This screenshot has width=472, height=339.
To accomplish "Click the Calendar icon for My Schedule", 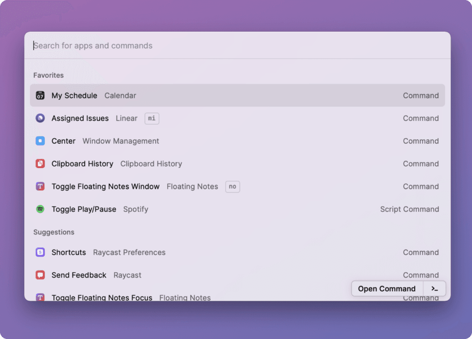I will pos(40,95).
